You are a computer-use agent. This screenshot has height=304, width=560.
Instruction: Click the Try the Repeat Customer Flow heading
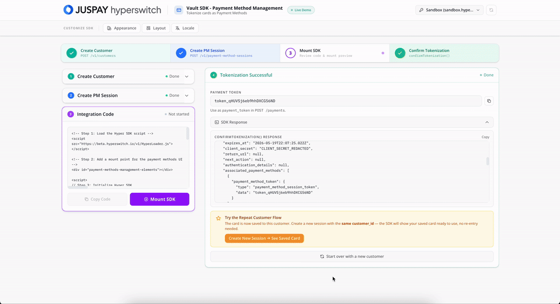click(x=253, y=218)
